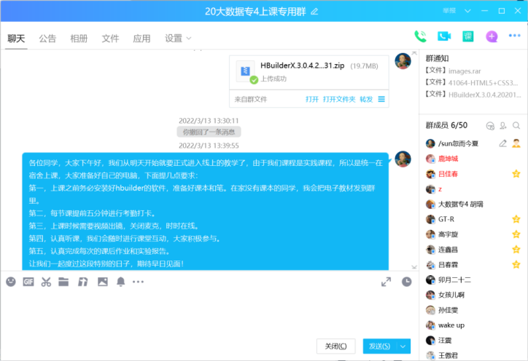The width and height of the screenshot is (528, 361).
Task: Start a group video call
Action: click(443, 36)
